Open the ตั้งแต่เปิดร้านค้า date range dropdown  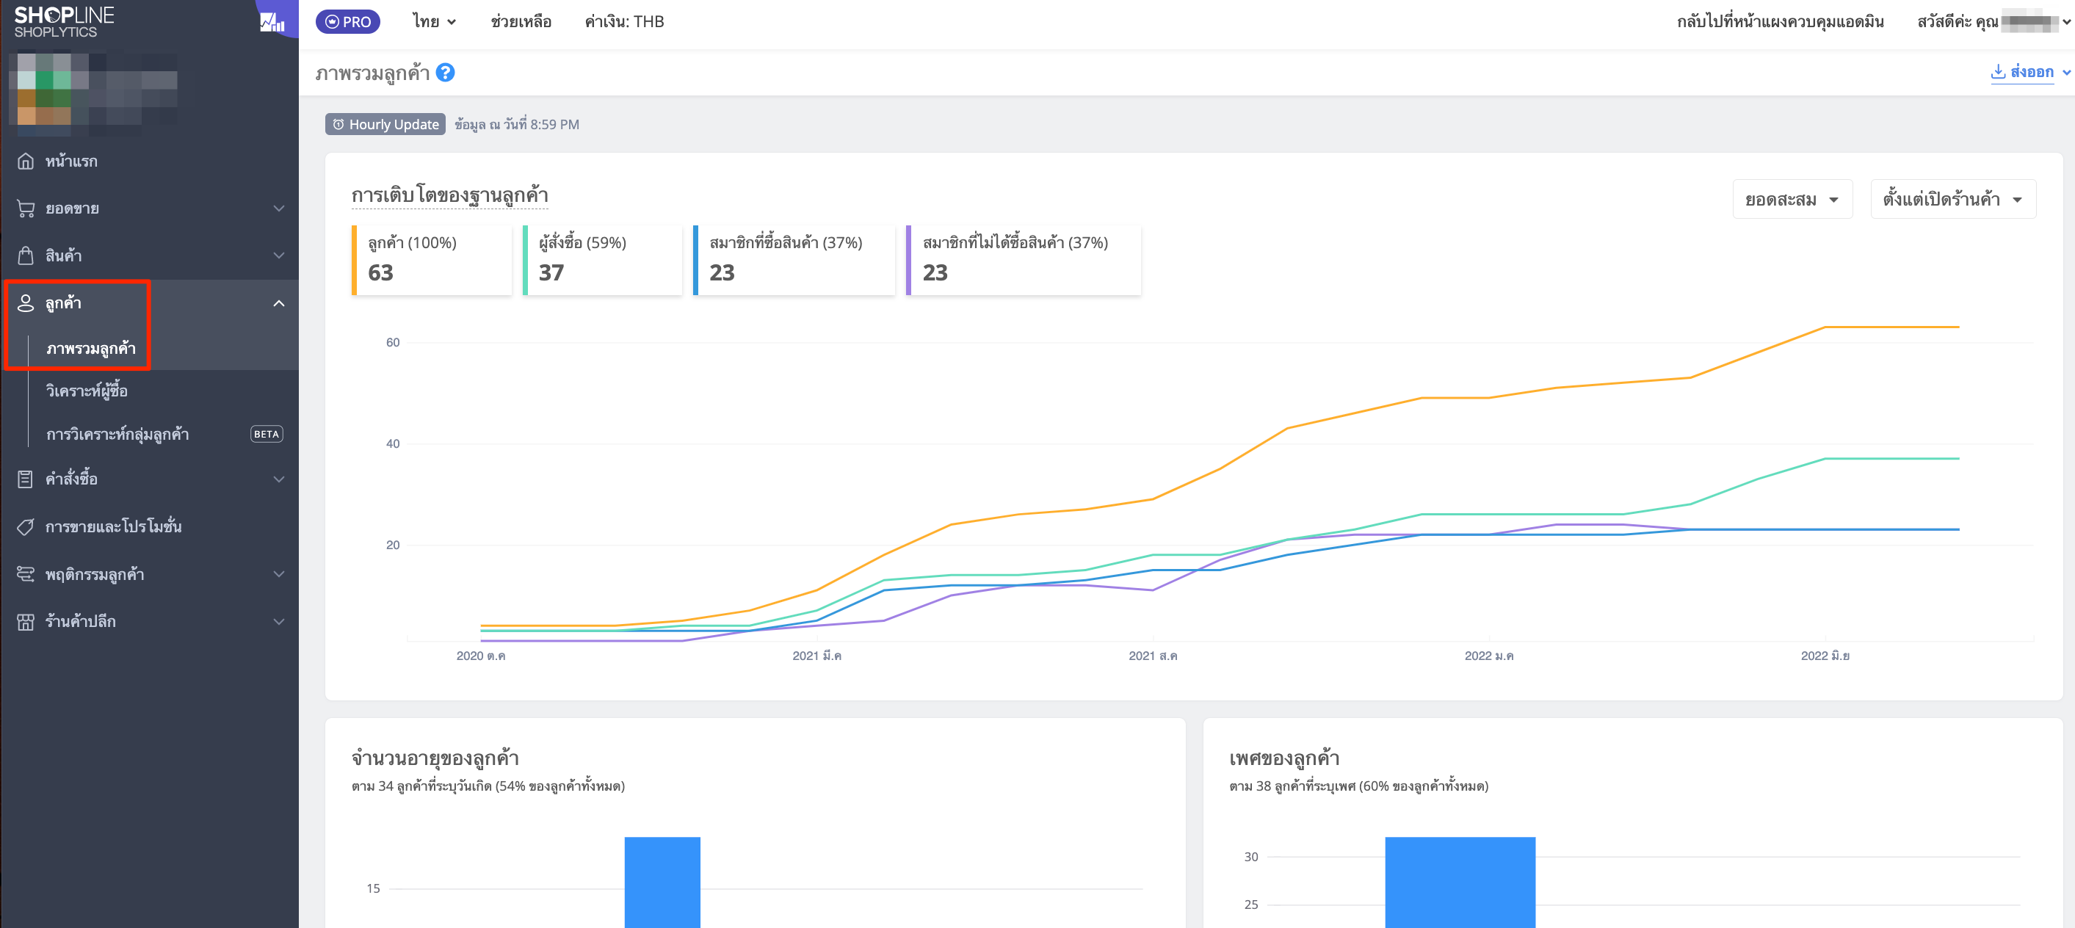click(1952, 199)
